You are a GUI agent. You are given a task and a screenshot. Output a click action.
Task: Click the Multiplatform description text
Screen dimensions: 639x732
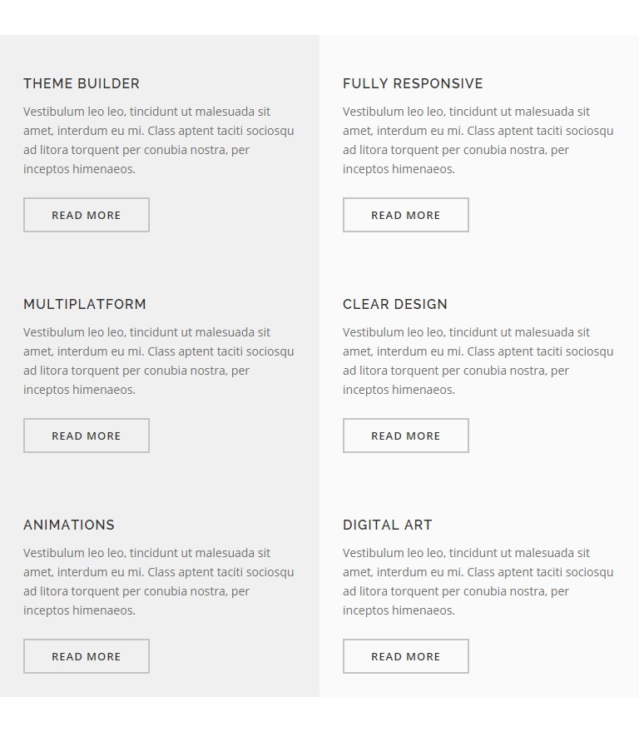point(159,361)
